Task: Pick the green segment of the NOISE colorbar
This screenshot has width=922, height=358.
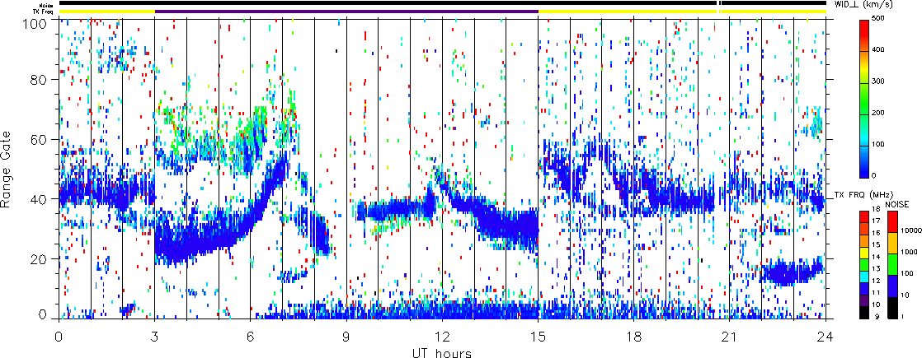Action: pyautogui.click(x=892, y=265)
